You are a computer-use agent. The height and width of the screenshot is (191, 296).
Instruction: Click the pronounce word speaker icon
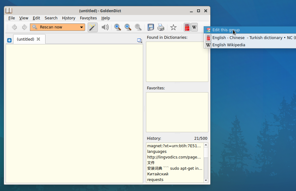(105, 27)
